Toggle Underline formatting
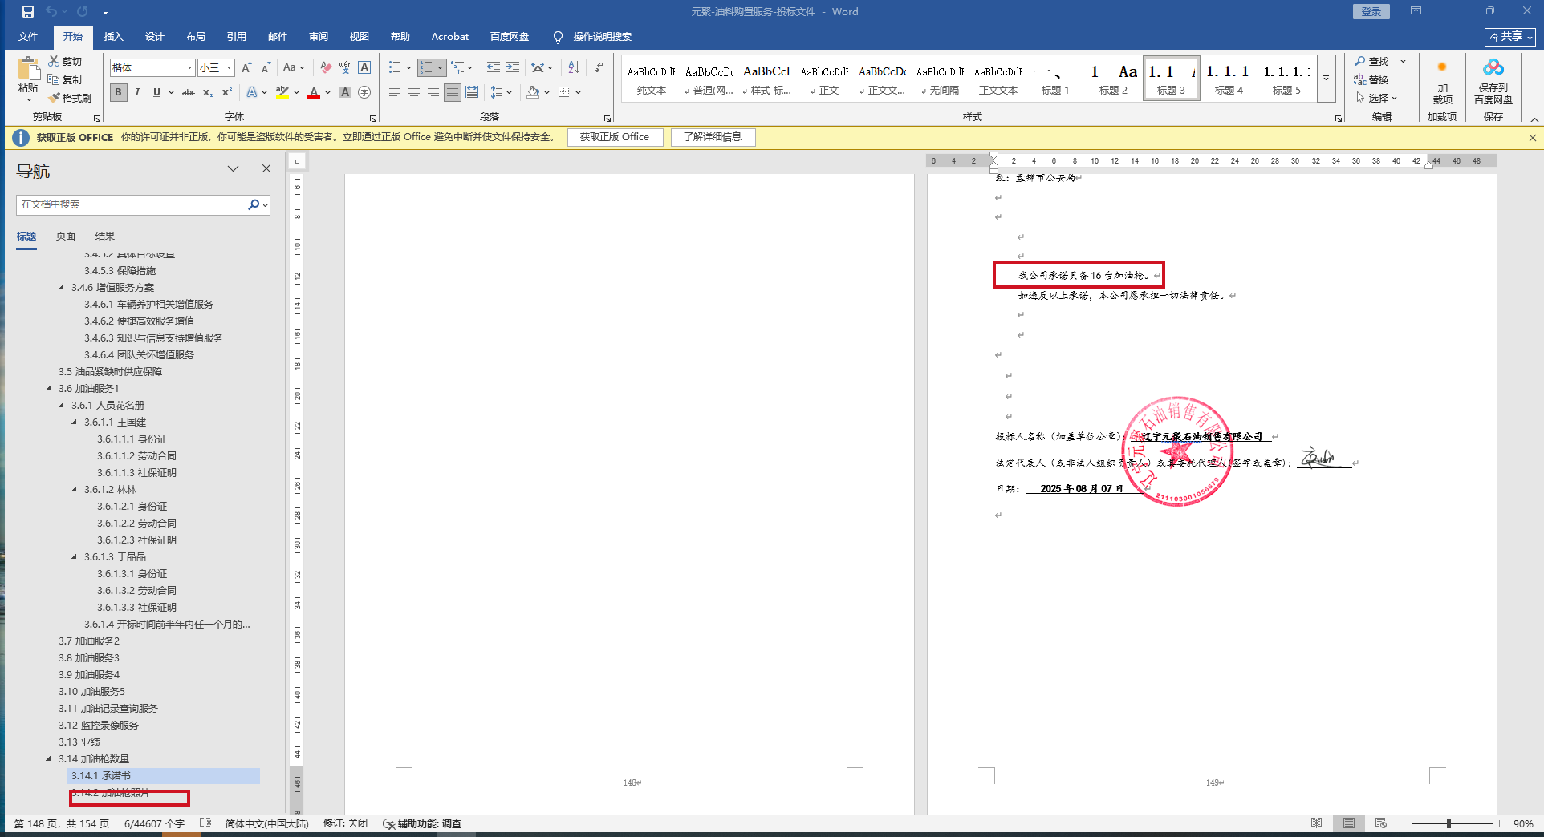The height and width of the screenshot is (837, 1544). click(156, 92)
